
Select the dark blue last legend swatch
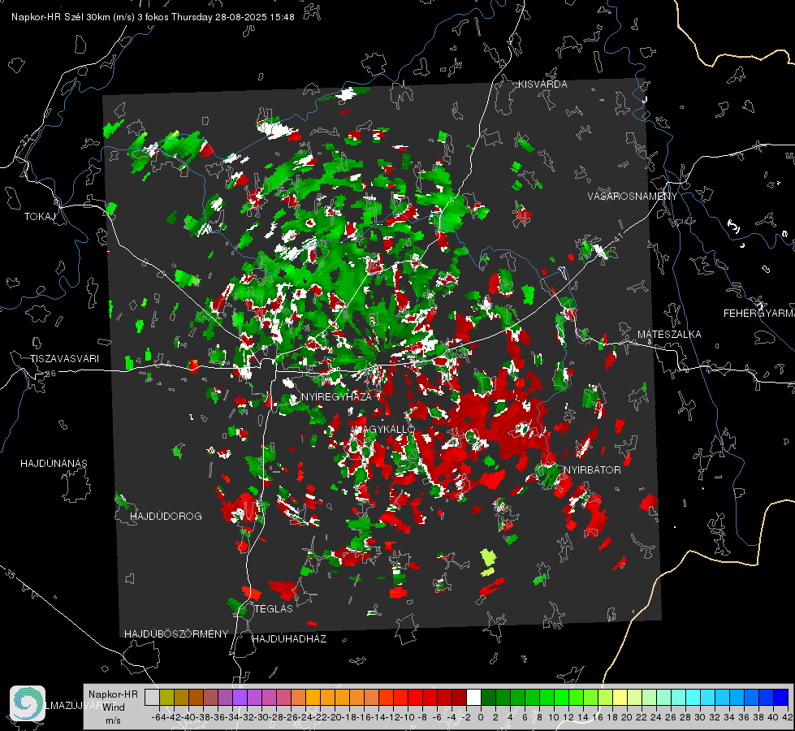pos(781,697)
